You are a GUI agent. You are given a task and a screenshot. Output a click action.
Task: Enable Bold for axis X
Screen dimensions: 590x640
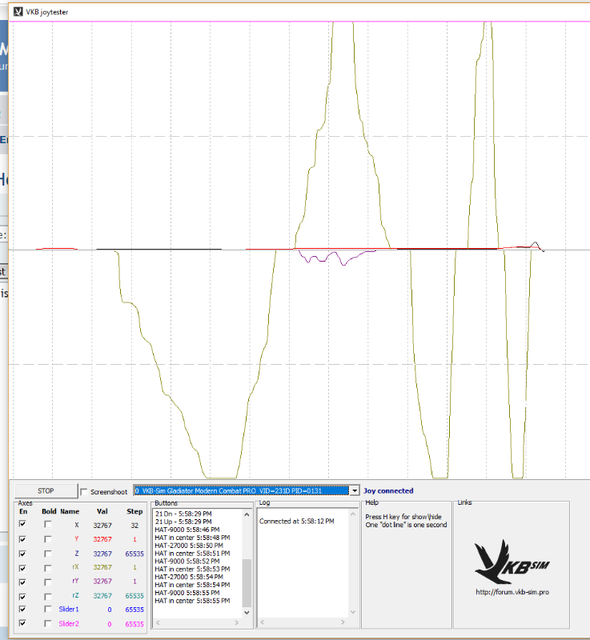48,524
